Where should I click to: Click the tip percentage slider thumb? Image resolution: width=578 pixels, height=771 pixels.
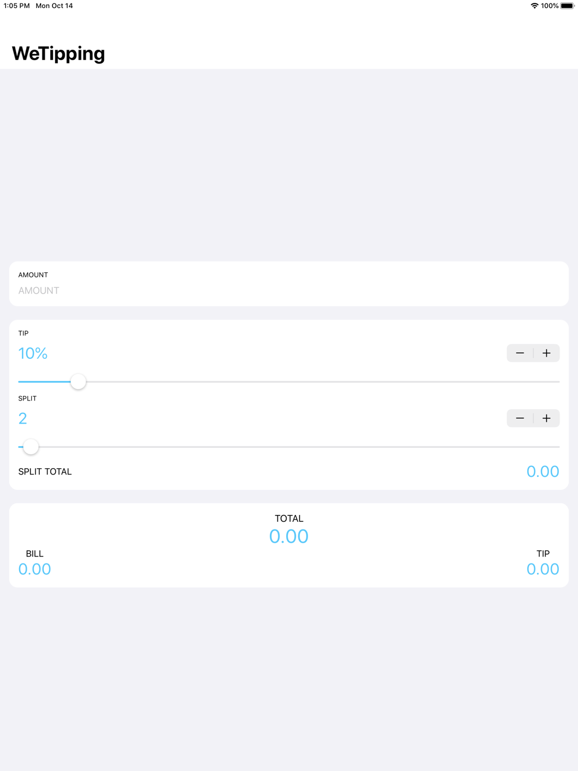(78, 381)
